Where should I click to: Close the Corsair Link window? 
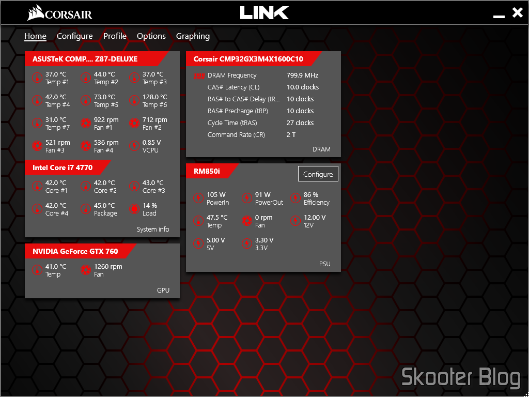[x=518, y=13]
